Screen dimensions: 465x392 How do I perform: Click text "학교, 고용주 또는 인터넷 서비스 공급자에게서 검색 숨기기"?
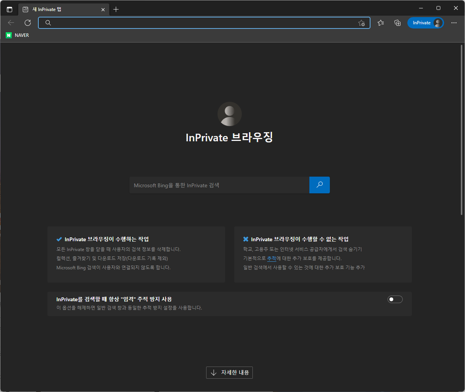tap(303, 249)
